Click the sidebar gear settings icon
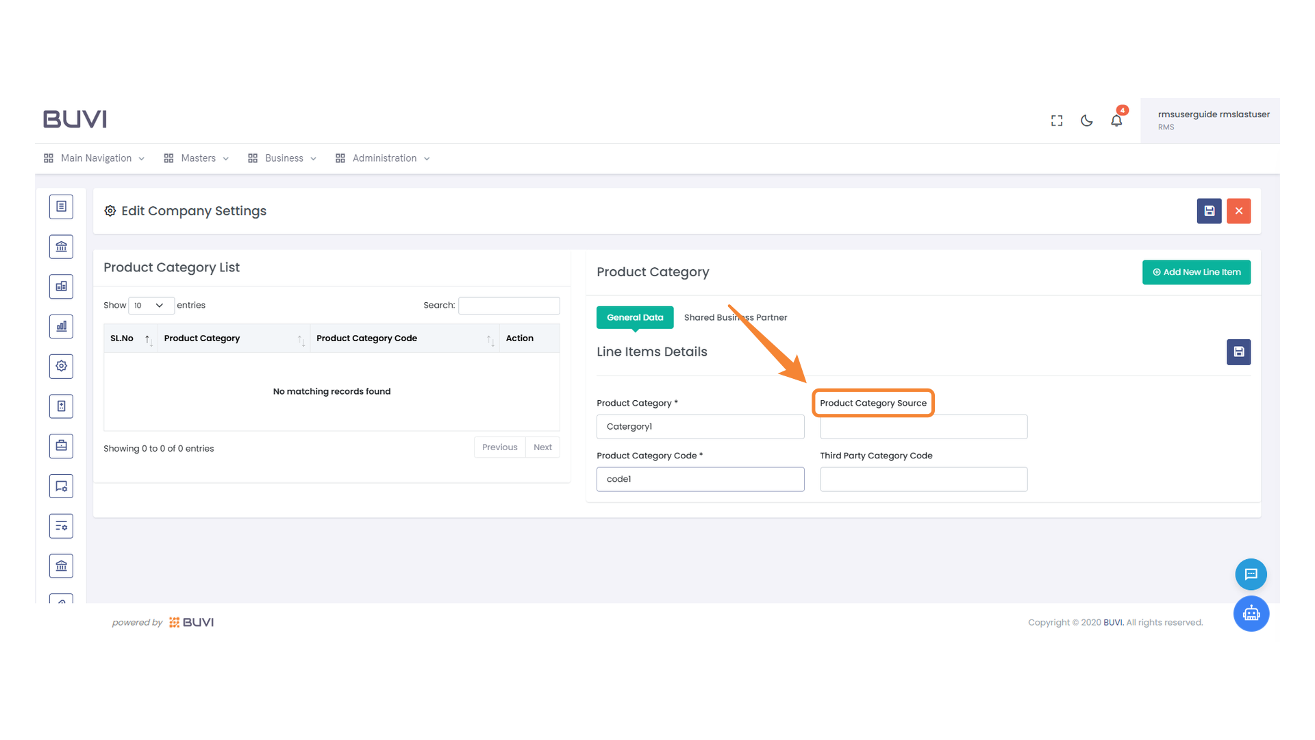 pos(61,366)
